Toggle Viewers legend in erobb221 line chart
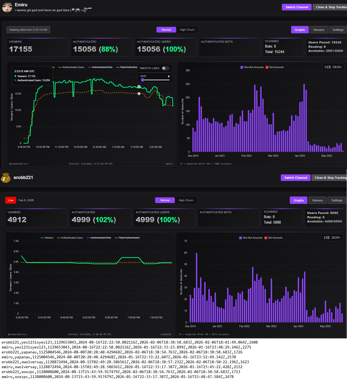 click(47, 238)
